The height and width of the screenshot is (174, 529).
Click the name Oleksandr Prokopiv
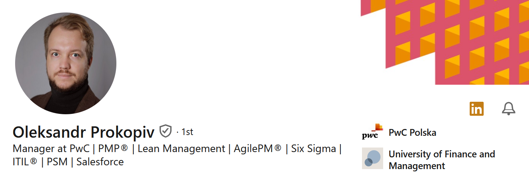pos(84,132)
